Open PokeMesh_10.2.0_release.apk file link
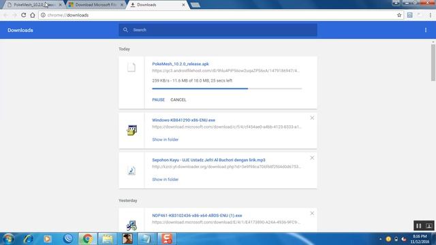The width and height of the screenshot is (436, 245). coord(181,64)
